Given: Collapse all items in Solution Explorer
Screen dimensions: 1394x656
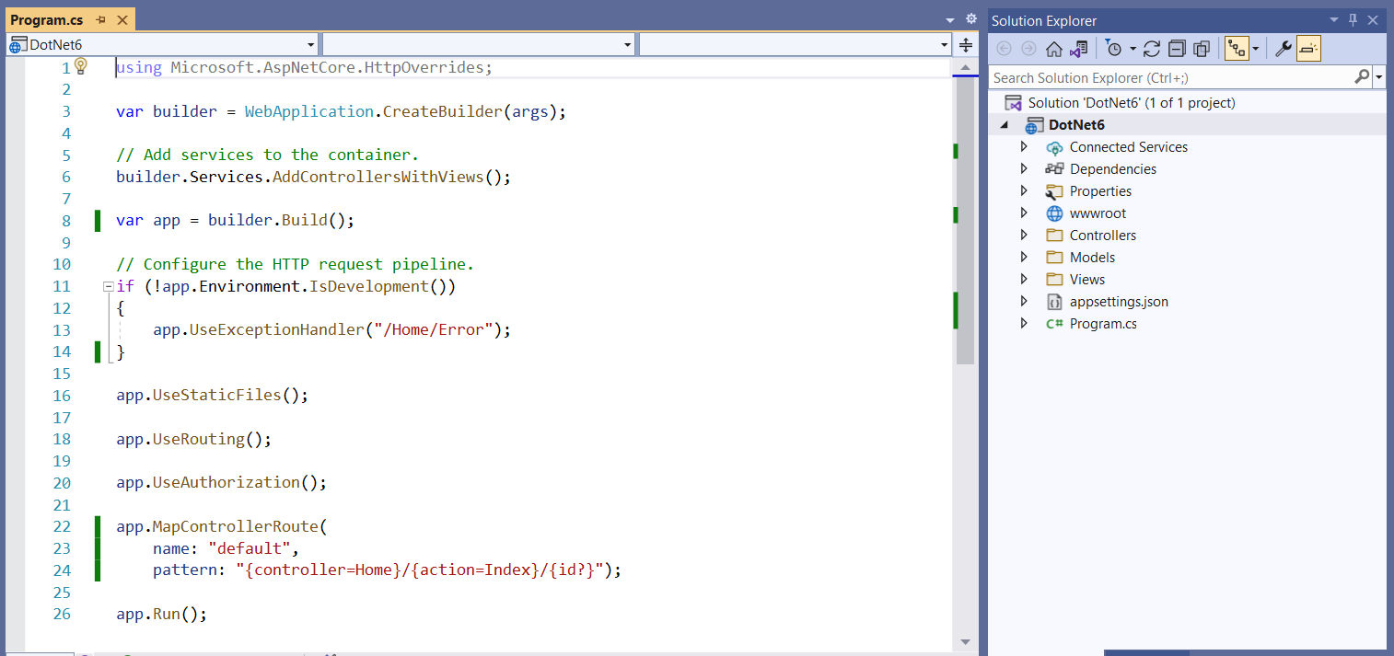Looking at the screenshot, I should click(1177, 49).
